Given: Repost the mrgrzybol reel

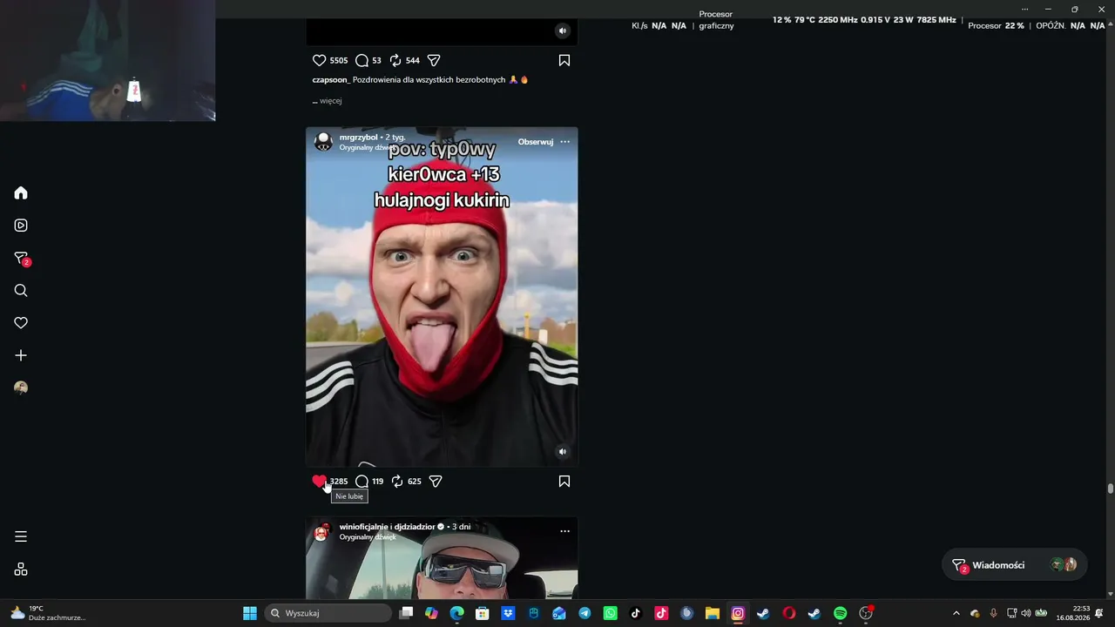Looking at the screenshot, I should (397, 481).
